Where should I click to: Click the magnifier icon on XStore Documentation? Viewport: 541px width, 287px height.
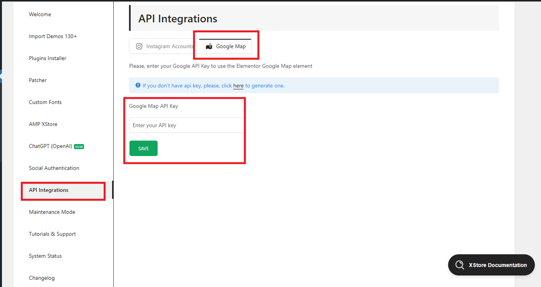point(459,265)
